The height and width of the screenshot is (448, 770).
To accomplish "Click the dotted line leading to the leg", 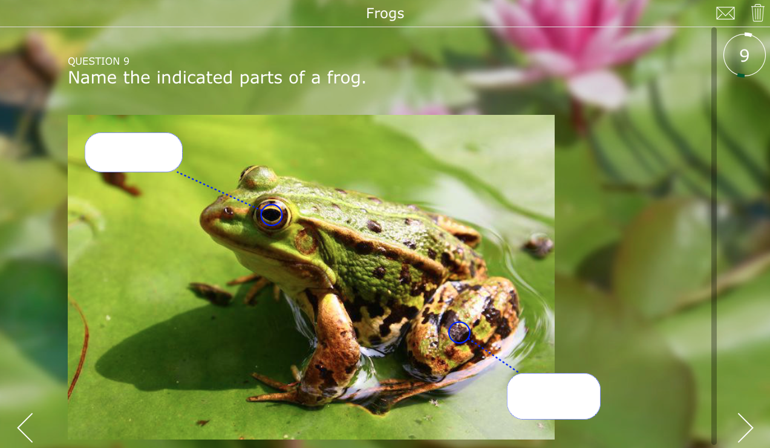I will [x=494, y=355].
